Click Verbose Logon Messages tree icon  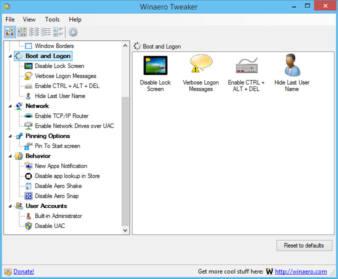(28, 76)
